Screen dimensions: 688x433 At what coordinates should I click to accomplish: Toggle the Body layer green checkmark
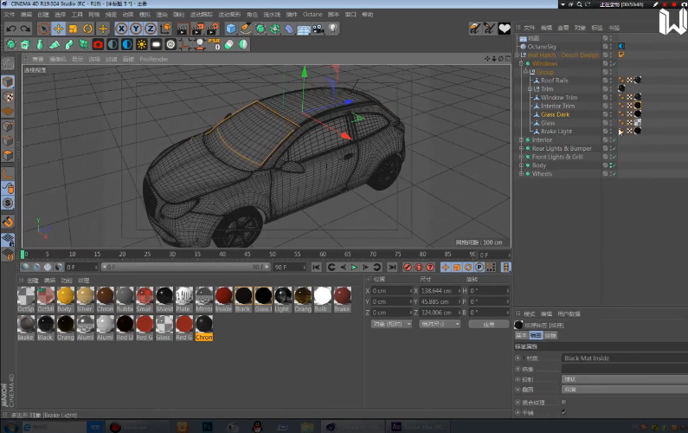pos(614,165)
